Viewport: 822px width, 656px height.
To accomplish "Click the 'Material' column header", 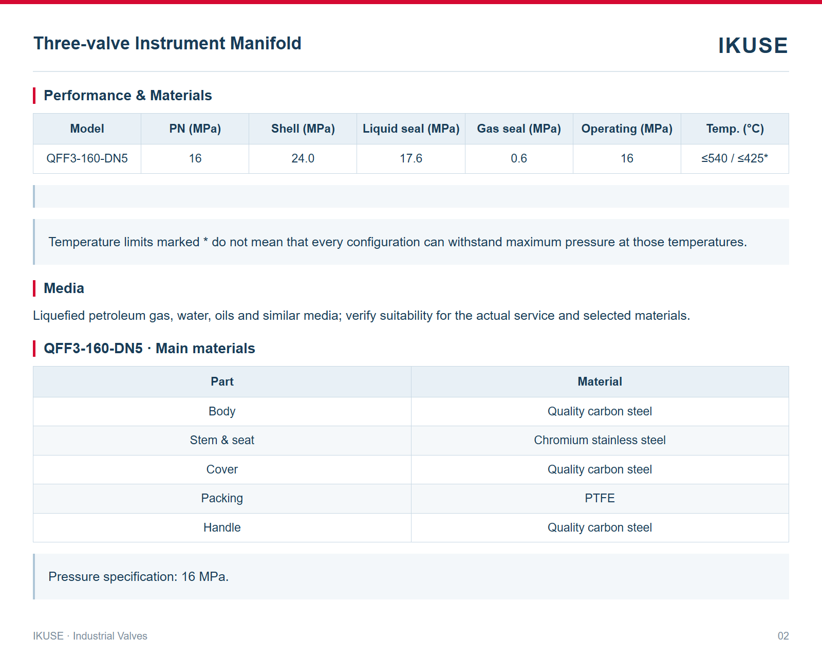I will tap(600, 381).
